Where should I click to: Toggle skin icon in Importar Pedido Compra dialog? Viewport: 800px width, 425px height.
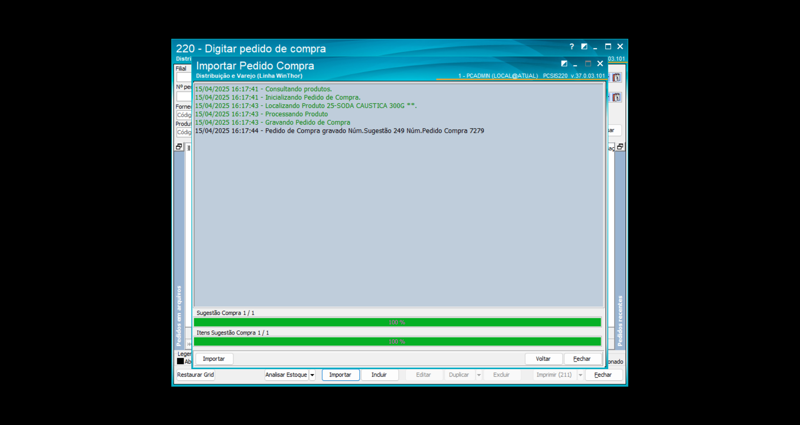[x=564, y=63]
